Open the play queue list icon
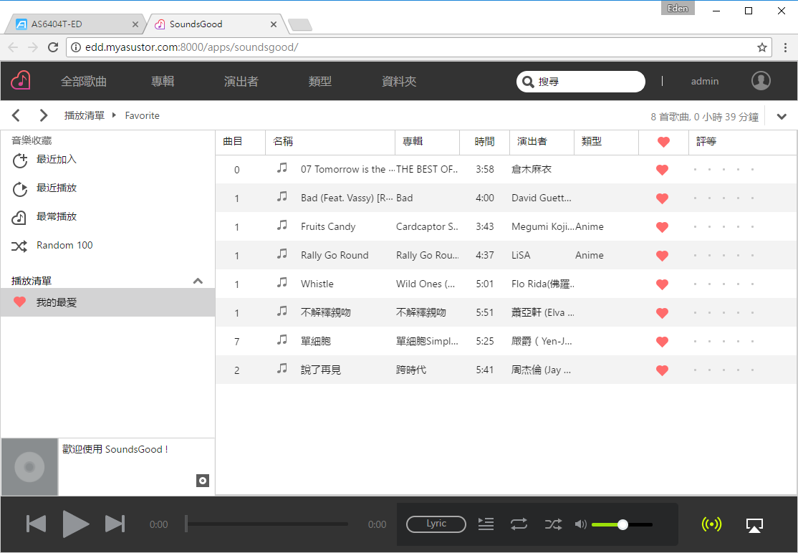Image resolution: width=798 pixels, height=553 pixels. point(486,524)
